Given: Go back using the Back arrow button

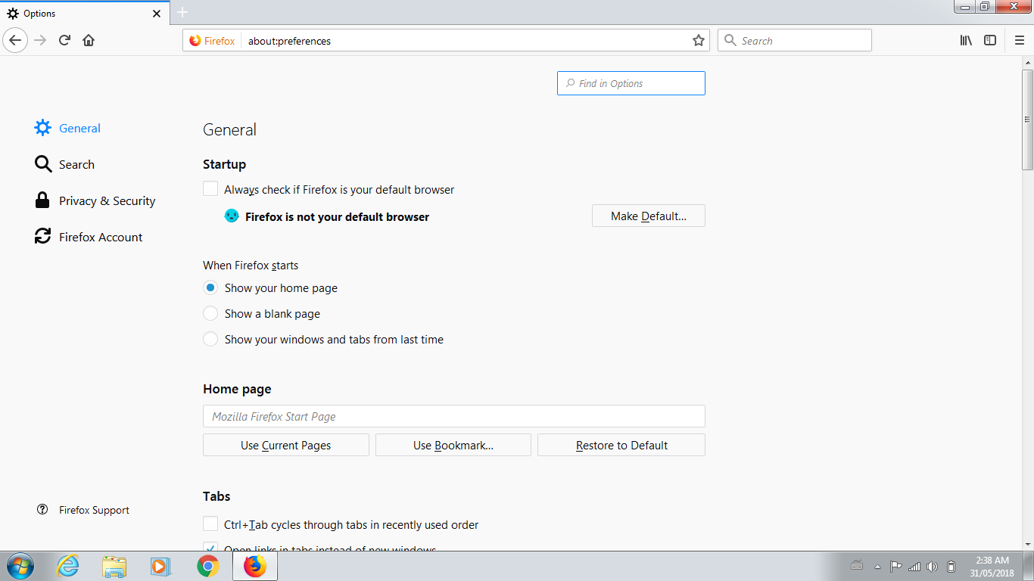Looking at the screenshot, I should [x=16, y=40].
